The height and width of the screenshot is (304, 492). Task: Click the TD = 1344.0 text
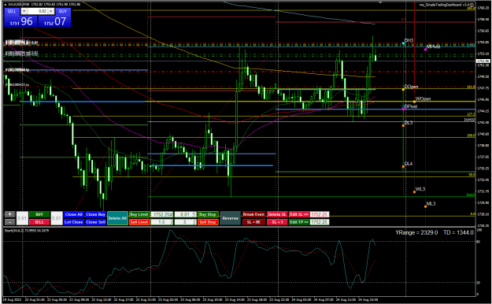coord(458,232)
